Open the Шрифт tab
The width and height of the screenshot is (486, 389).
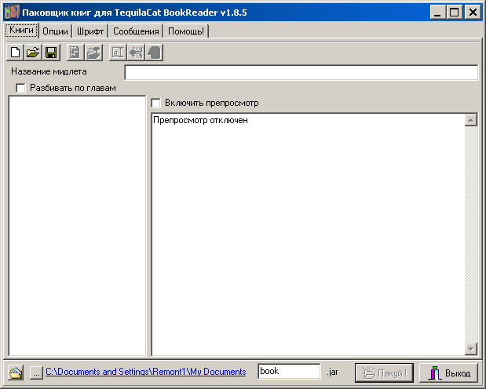[x=90, y=31]
